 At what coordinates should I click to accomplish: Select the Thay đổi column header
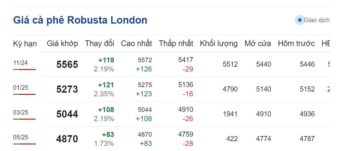tap(99, 43)
